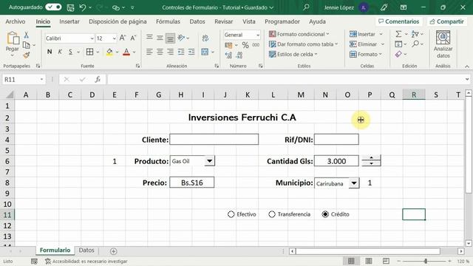Open the Archivo tab
Image resolution: width=473 pixels, height=266 pixels.
click(16, 21)
